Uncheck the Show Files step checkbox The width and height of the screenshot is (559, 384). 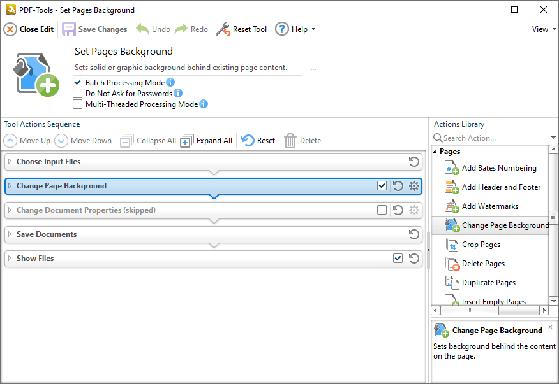click(398, 259)
